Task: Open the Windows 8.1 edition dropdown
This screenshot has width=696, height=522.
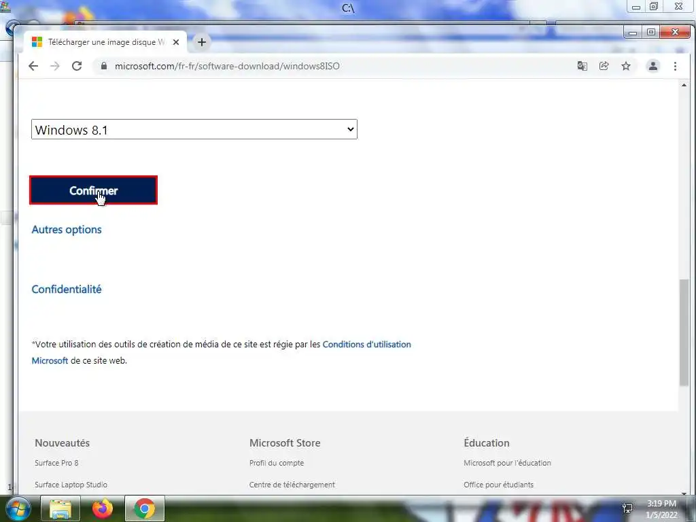Action: click(x=194, y=129)
